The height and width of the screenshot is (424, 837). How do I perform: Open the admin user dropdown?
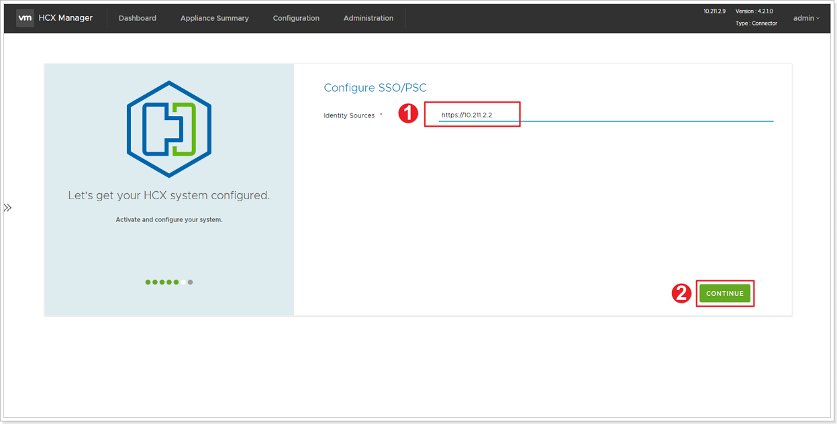[x=805, y=18]
